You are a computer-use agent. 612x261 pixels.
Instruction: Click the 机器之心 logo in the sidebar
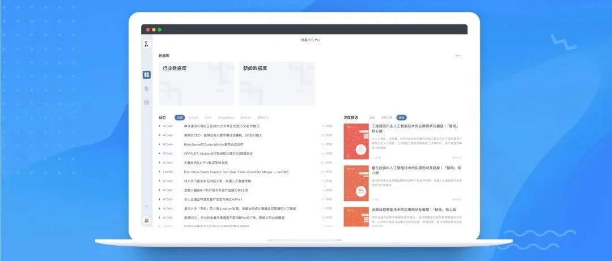[146, 44]
